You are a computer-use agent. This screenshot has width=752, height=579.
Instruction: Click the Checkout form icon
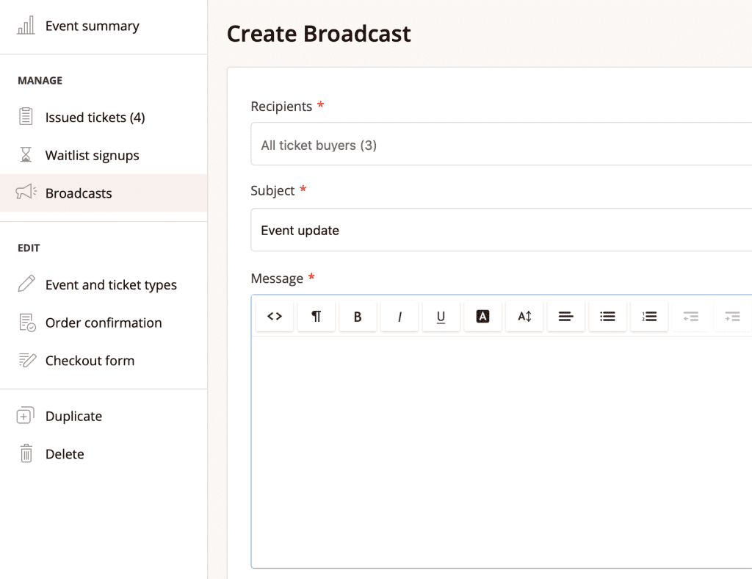pyautogui.click(x=27, y=360)
